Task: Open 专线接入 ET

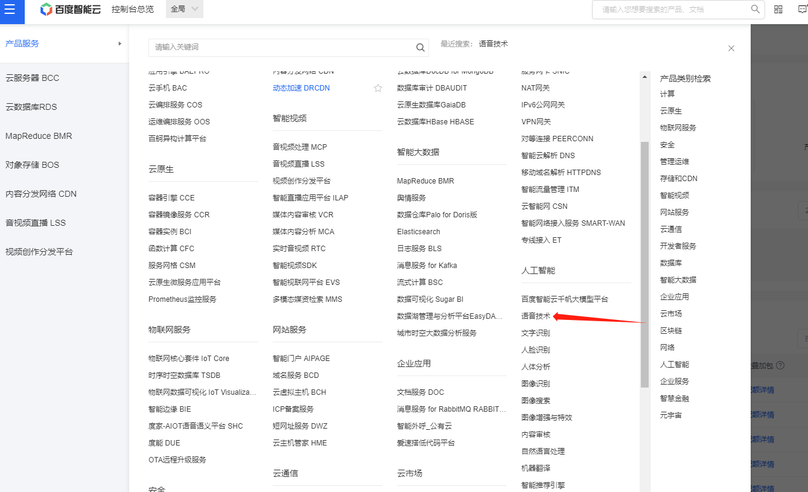Action: (x=541, y=240)
